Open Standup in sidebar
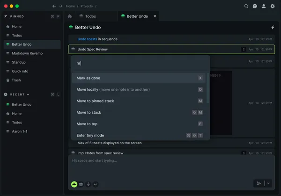 tap(32, 62)
